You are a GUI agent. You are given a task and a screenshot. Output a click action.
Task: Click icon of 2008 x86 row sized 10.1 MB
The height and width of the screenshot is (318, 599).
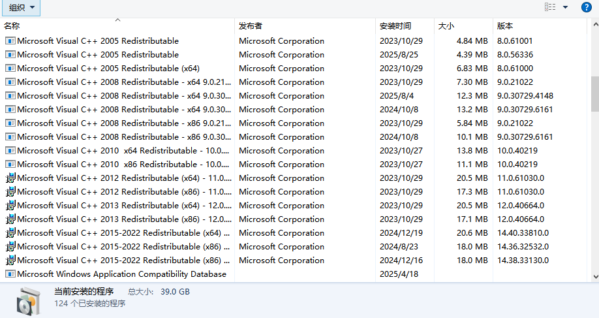[10, 137]
